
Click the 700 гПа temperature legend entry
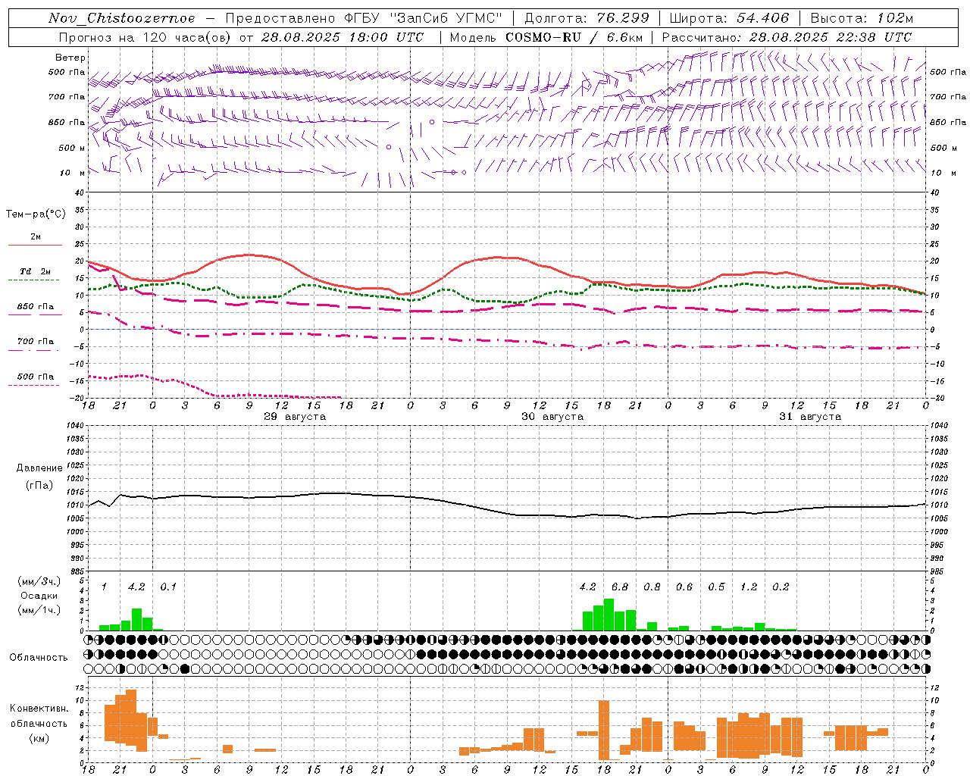[x=36, y=342]
